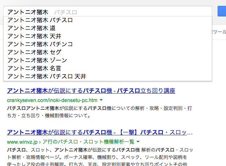Screen dimensions: 226x166
Task: Click the www.winvz.jp breadcrumb URL text
Action: pos(70,142)
